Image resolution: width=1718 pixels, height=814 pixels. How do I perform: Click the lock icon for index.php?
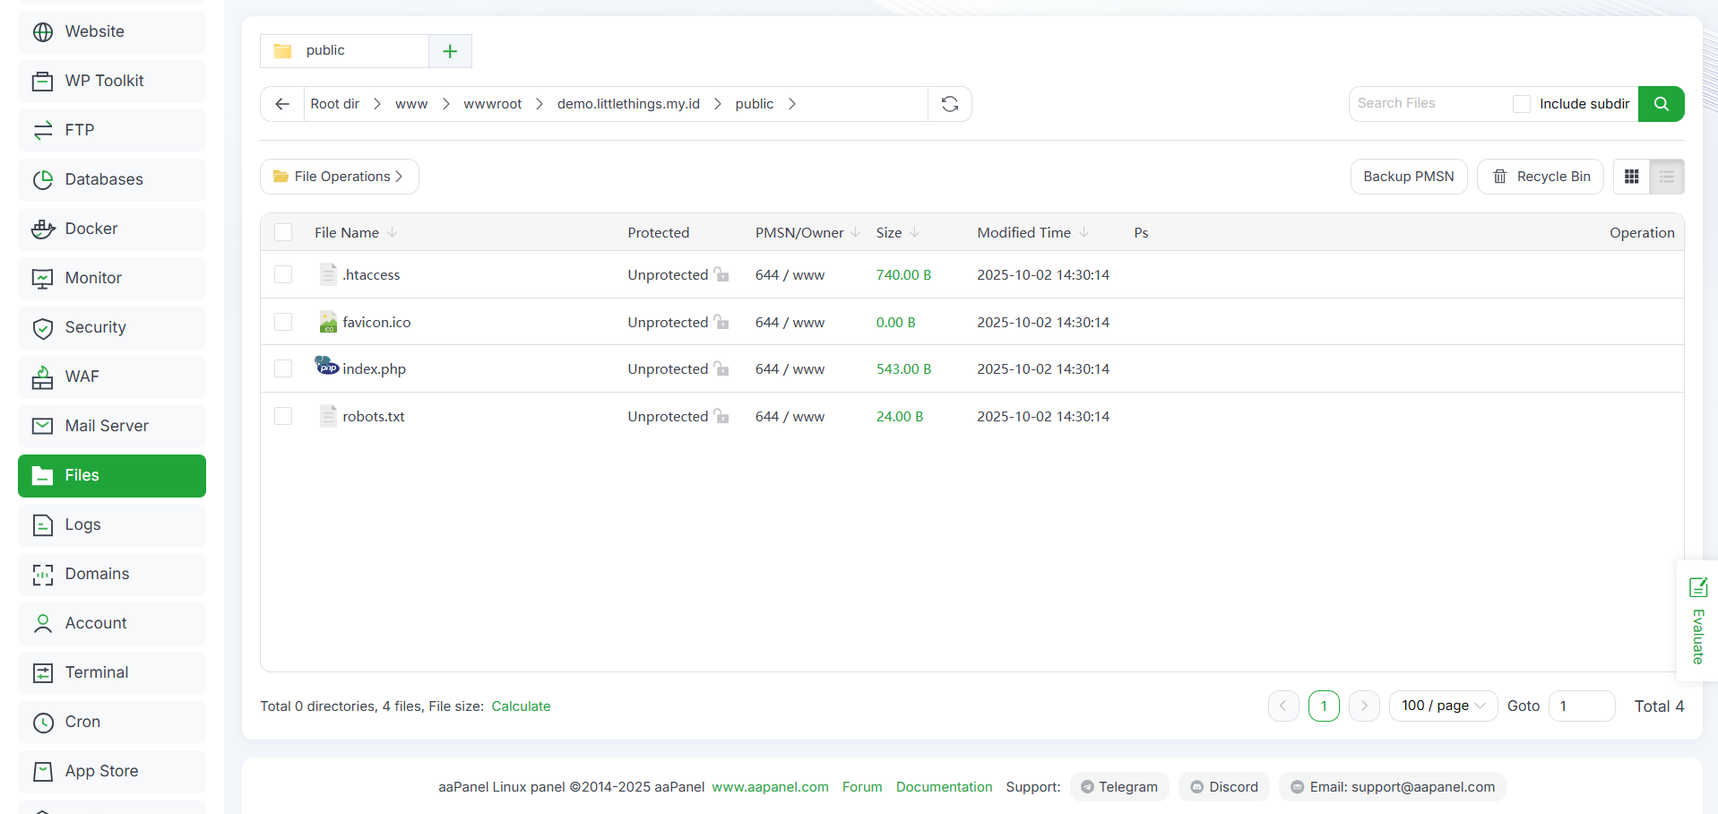pyautogui.click(x=721, y=368)
